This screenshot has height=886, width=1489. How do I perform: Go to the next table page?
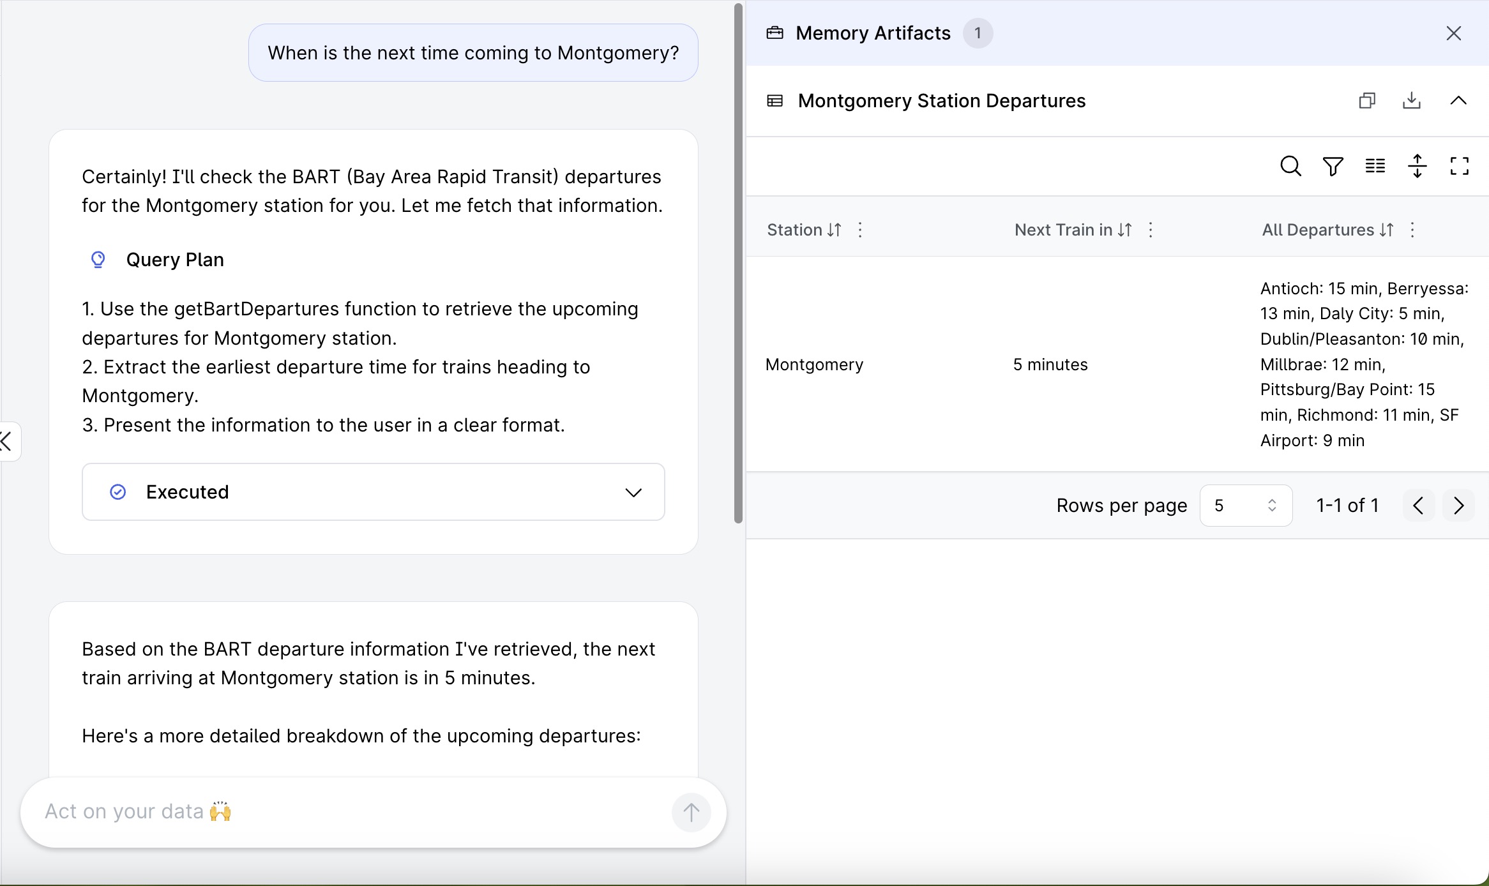coord(1458,506)
